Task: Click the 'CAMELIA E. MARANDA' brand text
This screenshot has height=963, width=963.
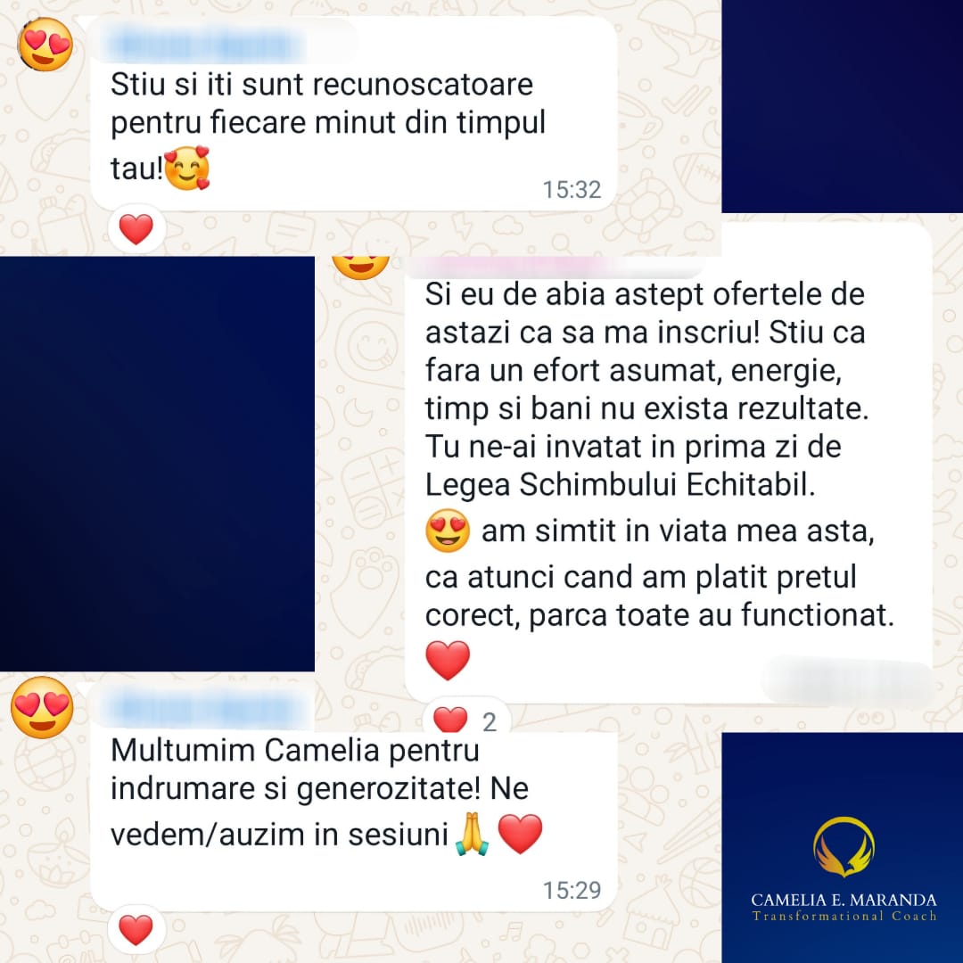Action: tap(844, 900)
